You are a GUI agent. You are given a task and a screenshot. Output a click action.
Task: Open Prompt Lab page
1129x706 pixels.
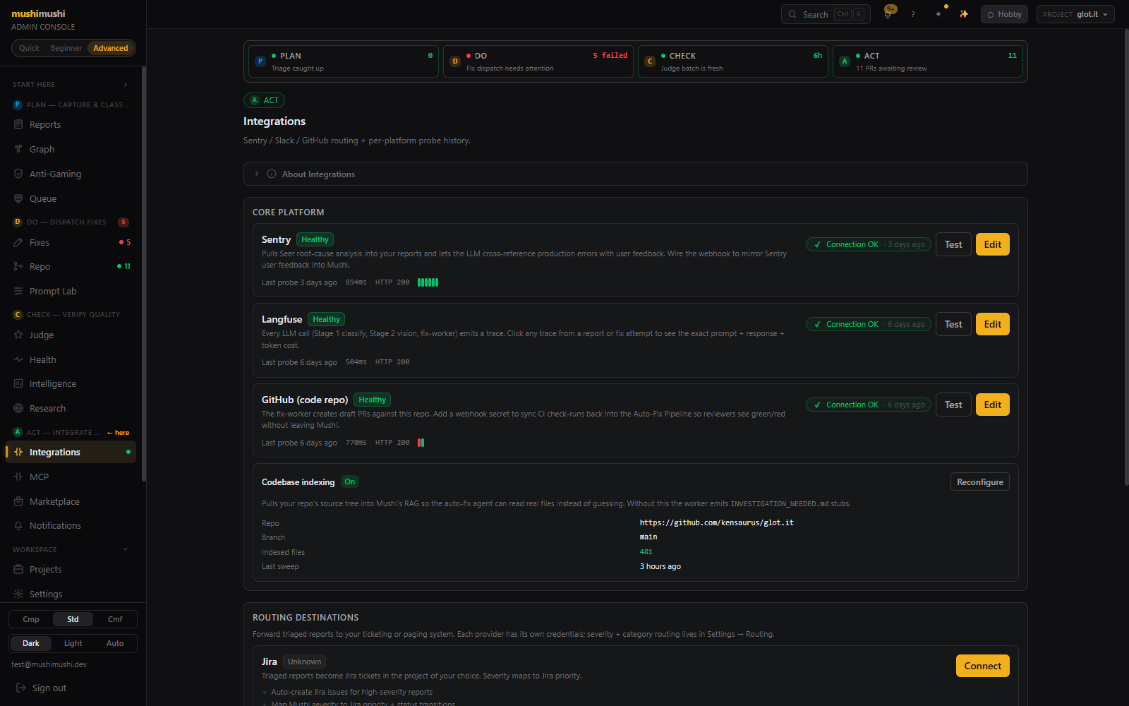(x=71, y=291)
